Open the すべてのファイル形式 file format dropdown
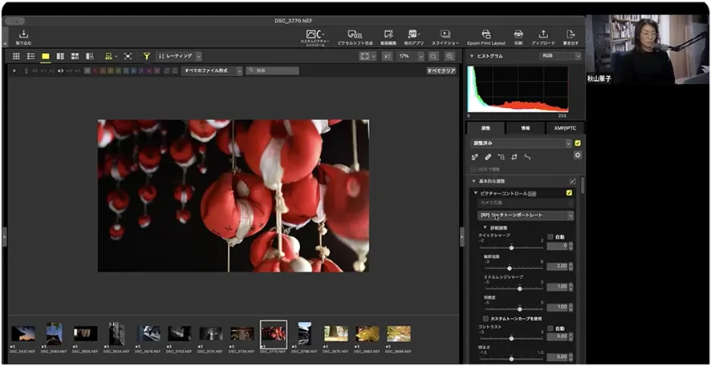The height and width of the screenshot is (366, 711). 211,70
